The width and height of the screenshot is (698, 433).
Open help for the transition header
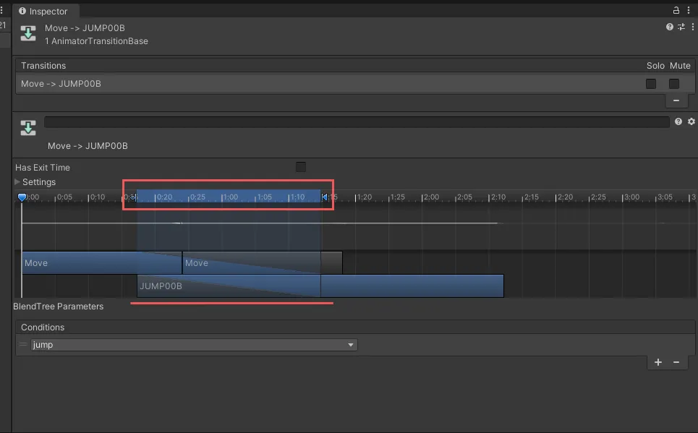670,27
